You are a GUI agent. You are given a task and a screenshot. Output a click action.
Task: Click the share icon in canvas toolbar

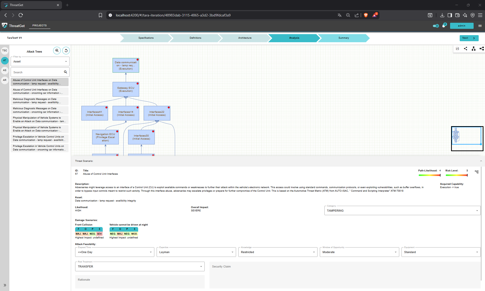click(466, 49)
